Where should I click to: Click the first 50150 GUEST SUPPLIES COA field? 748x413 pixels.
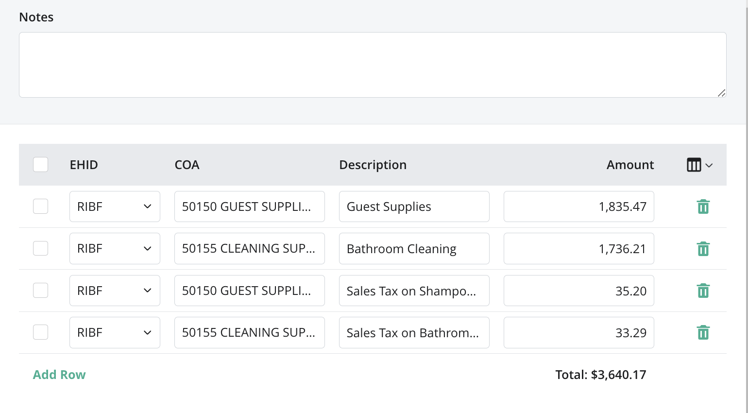[249, 206]
